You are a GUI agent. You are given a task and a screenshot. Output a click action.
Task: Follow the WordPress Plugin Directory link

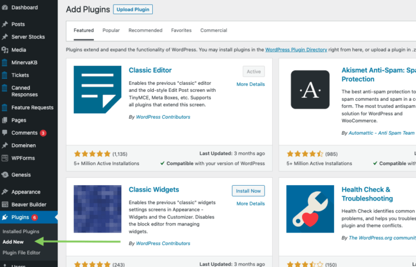[x=296, y=50]
